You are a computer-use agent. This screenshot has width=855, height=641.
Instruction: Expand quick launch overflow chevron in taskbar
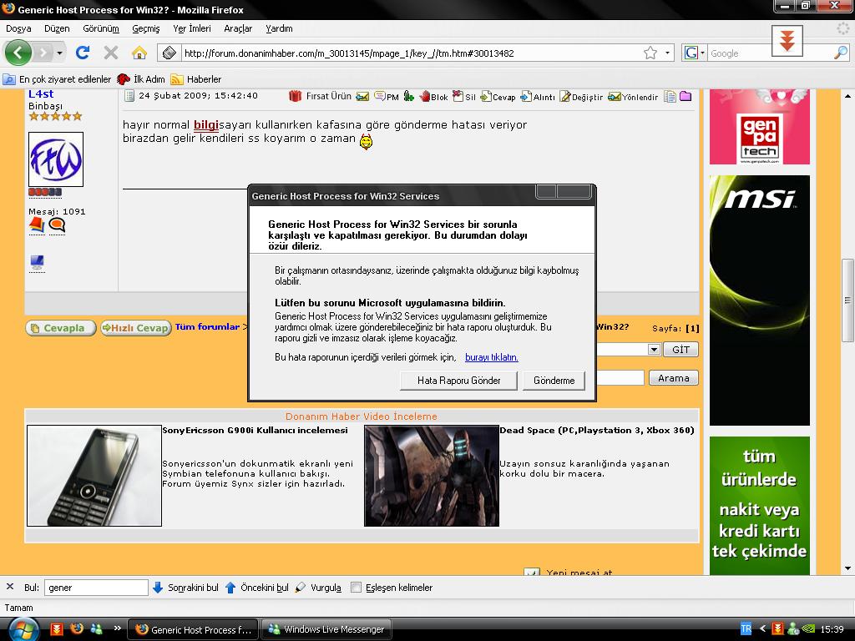point(117,628)
